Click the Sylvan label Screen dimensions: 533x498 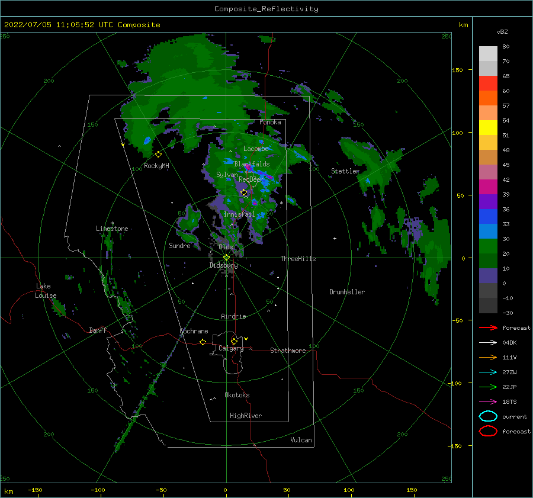(227, 175)
